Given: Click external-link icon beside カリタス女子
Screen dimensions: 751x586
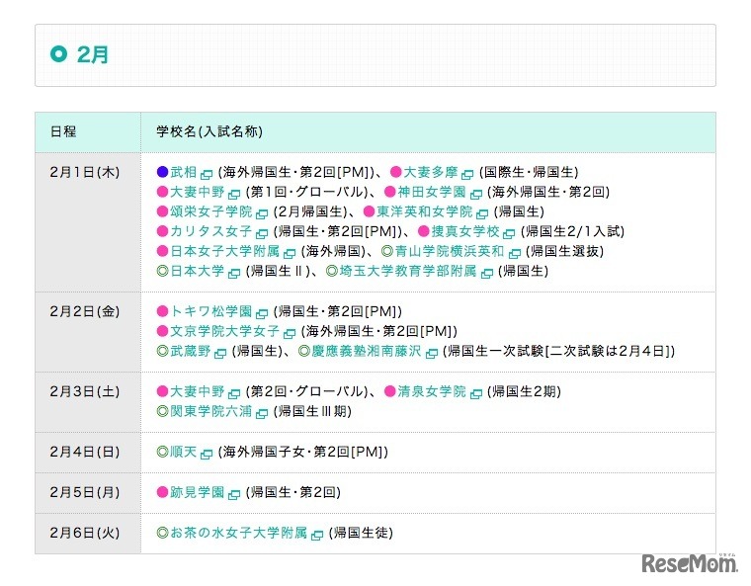Looking at the screenshot, I should coord(262,233).
